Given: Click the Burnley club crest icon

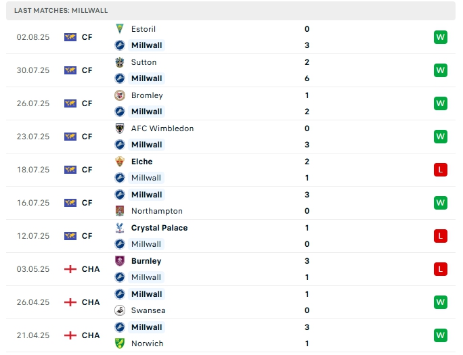Looking at the screenshot, I should pyautogui.click(x=120, y=261).
